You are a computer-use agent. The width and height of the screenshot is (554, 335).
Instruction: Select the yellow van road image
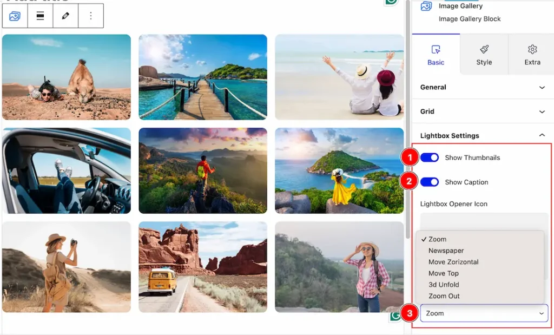pos(203,267)
